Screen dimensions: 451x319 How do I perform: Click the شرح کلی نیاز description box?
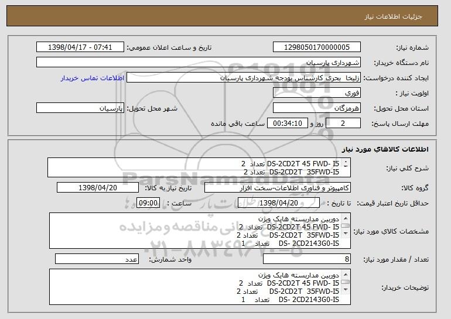click(x=199, y=167)
